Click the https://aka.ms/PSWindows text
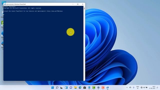 55,11
